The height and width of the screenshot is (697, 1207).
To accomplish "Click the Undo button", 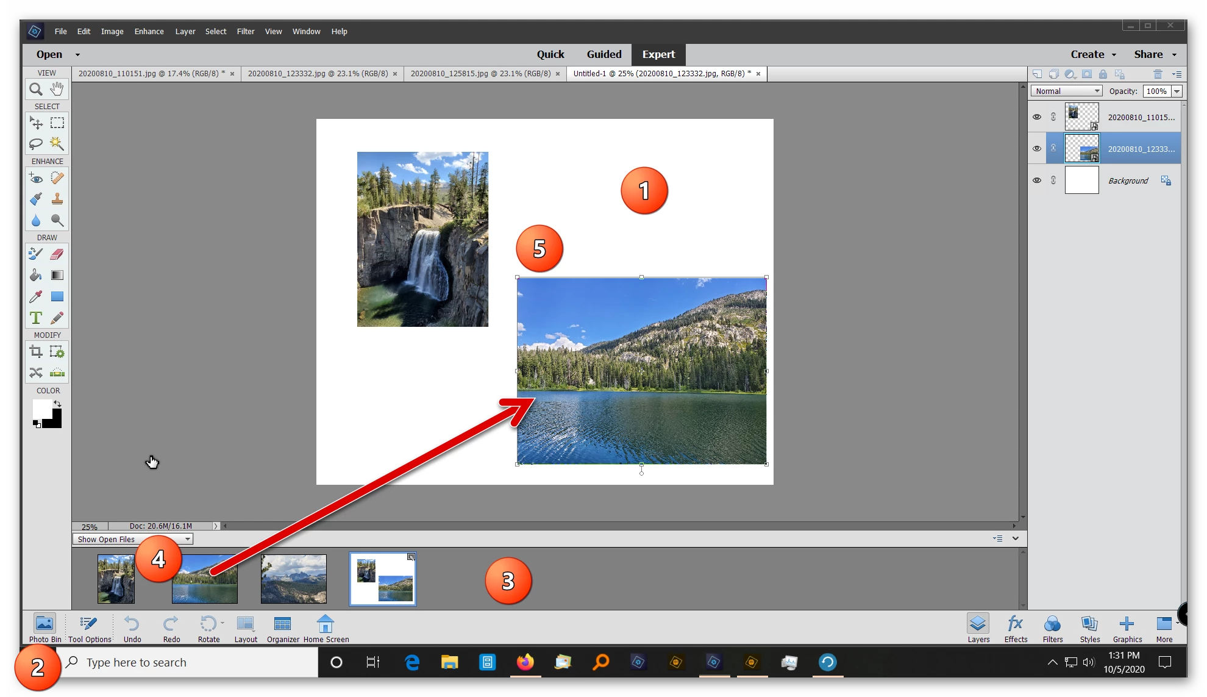I will [x=132, y=628].
